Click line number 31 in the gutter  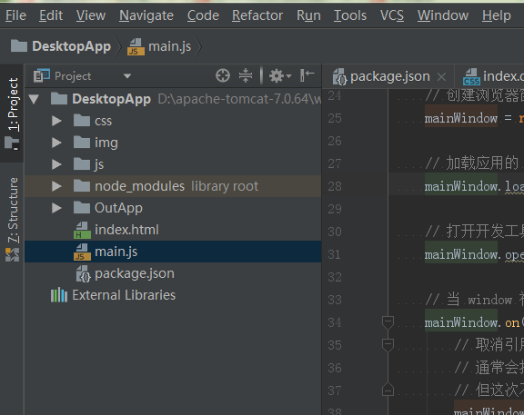point(335,255)
